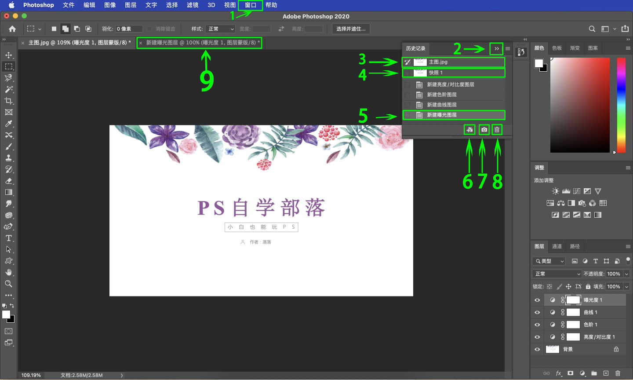Toggle visibility of the 曲线 1 layer
Screen dimensions: 633x380
click(x=537, y=312)
